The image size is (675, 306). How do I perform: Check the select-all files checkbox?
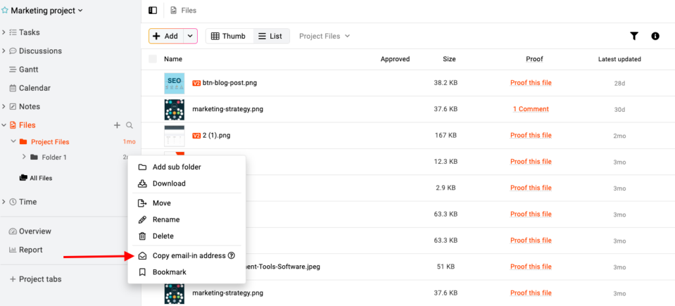click(153, 59)
